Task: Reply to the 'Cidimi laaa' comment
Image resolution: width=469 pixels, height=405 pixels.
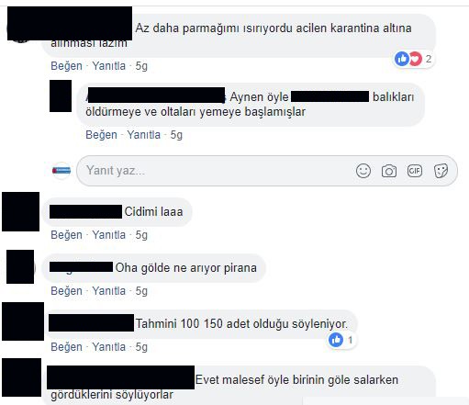Action: (109, 235)
